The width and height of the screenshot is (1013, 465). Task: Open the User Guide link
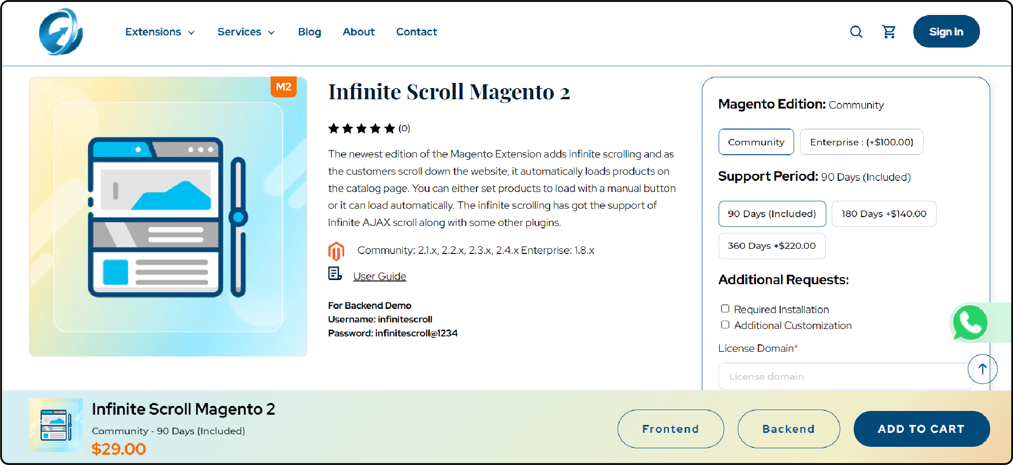tap(380, 276)
